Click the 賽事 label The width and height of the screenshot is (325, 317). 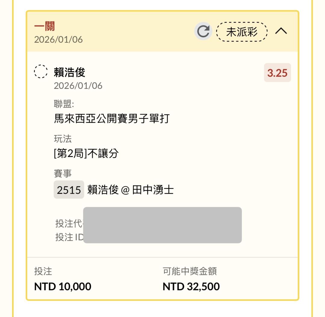pyautogui.click(x=63, y=174)
